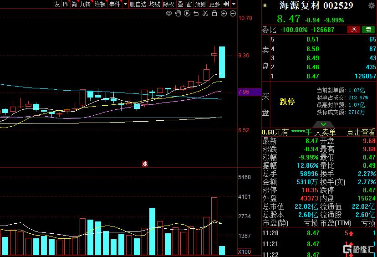Click the 除权 toolbar button
Viewport: 377px width, 257px height.
[168, 4]
